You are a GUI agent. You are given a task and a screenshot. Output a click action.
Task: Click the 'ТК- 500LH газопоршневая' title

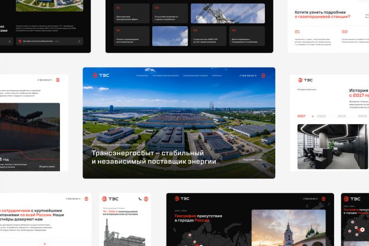[120, 212]
